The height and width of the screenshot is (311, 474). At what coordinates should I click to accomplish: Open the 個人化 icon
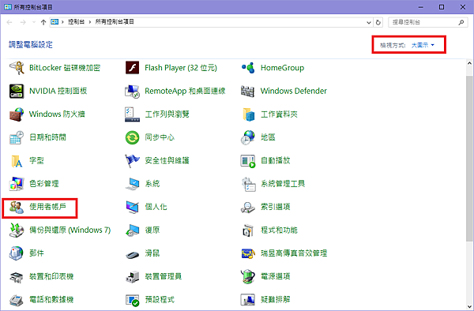[132, 207]
